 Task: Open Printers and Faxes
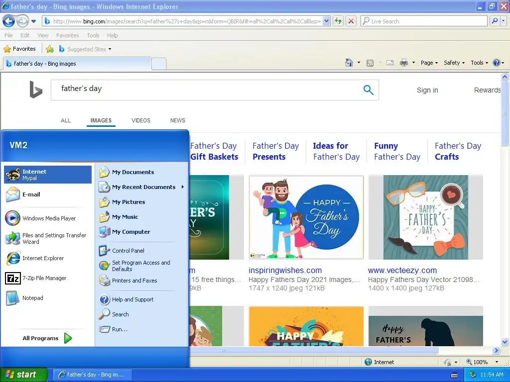click(142, 281)
